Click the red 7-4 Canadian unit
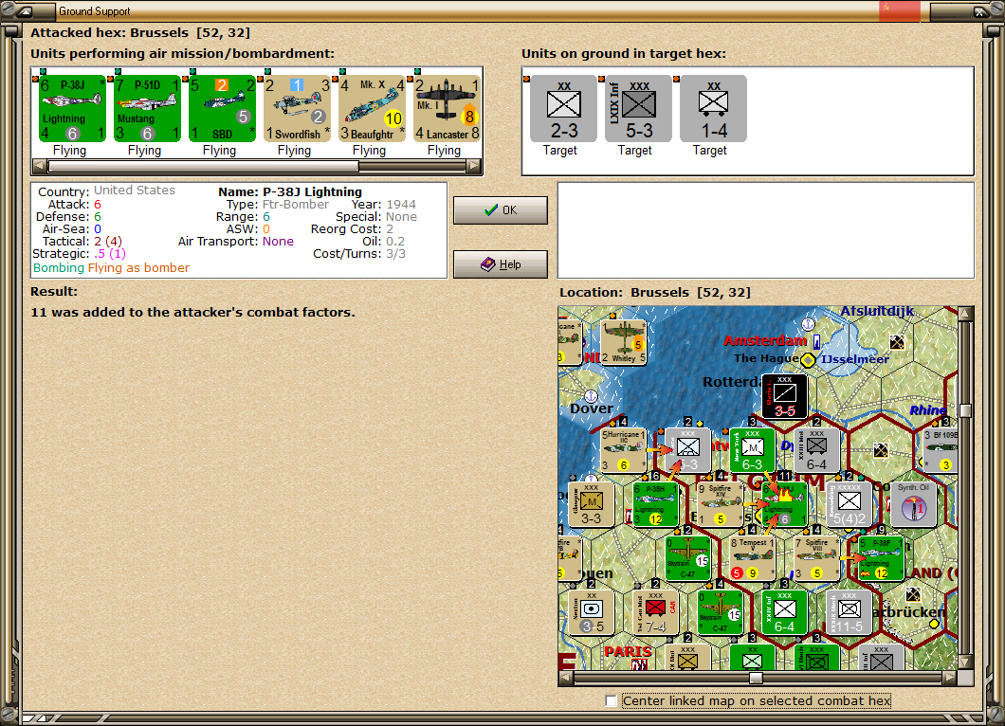The height and width of the screenshot is (726, 1005). click(x=655, y=613)
